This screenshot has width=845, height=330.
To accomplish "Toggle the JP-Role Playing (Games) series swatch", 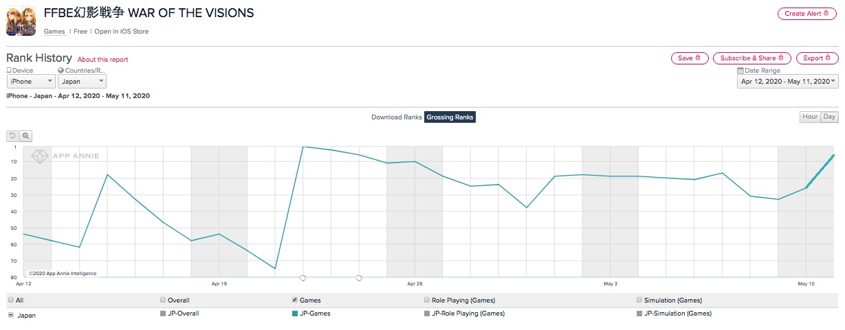I will (427, 314).
